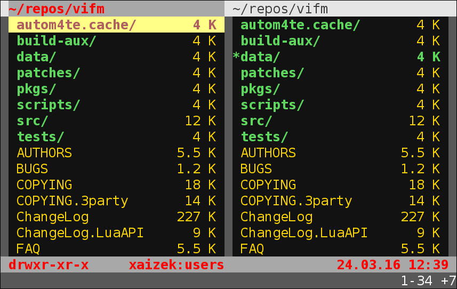Select BUGS file in the right pane
457x289 pixels.
[340, 168]
